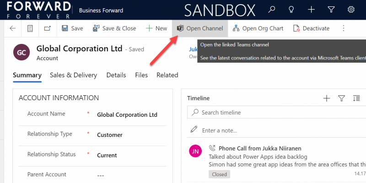
Task: Open the Details tab
Action: [x=116, y=75]
